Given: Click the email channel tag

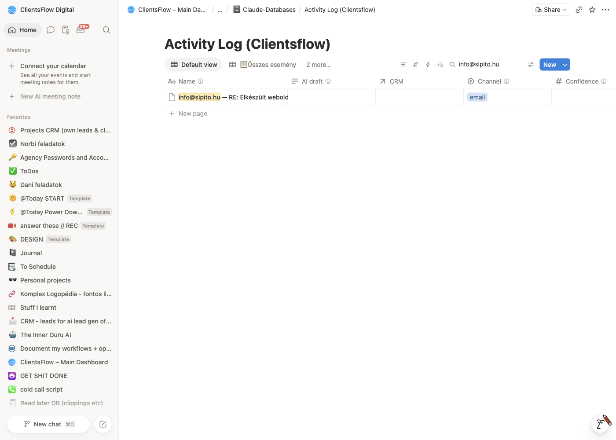Looking at the screenshot, I should [x=477, y=97].
